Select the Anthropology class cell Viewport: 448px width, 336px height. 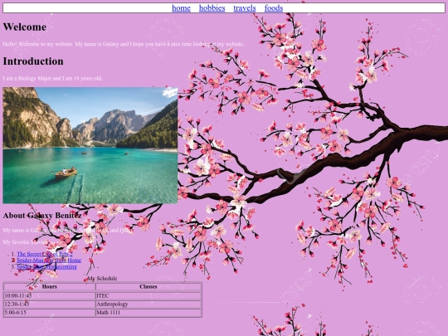(x=149, y=304)
